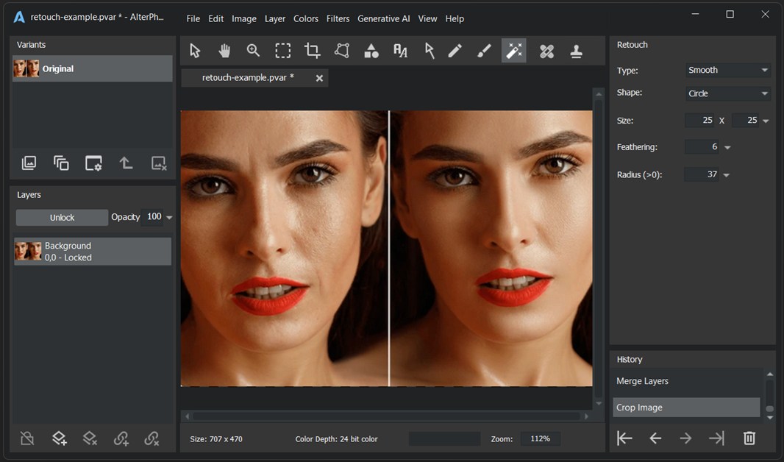
Task: Select the Pan tool
Action: coord(224,50)
